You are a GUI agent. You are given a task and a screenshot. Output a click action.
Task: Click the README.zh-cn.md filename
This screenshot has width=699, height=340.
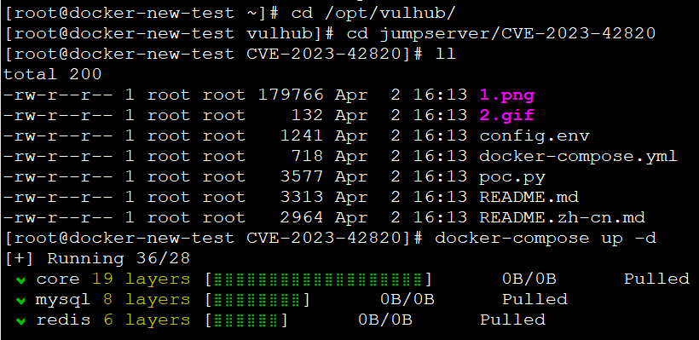pyautogui.click(x=562, y=217)
